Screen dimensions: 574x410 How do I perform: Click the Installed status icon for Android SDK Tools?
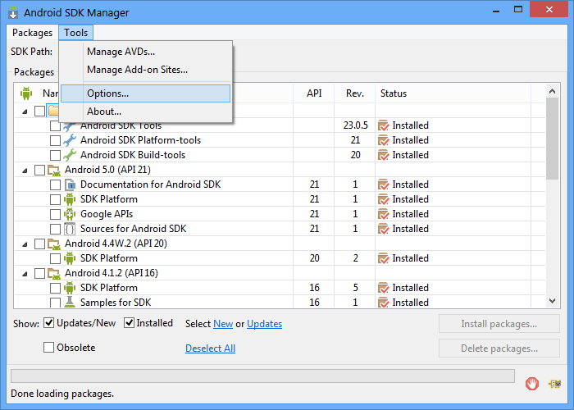pyautogui.click(x=383, y=125)
